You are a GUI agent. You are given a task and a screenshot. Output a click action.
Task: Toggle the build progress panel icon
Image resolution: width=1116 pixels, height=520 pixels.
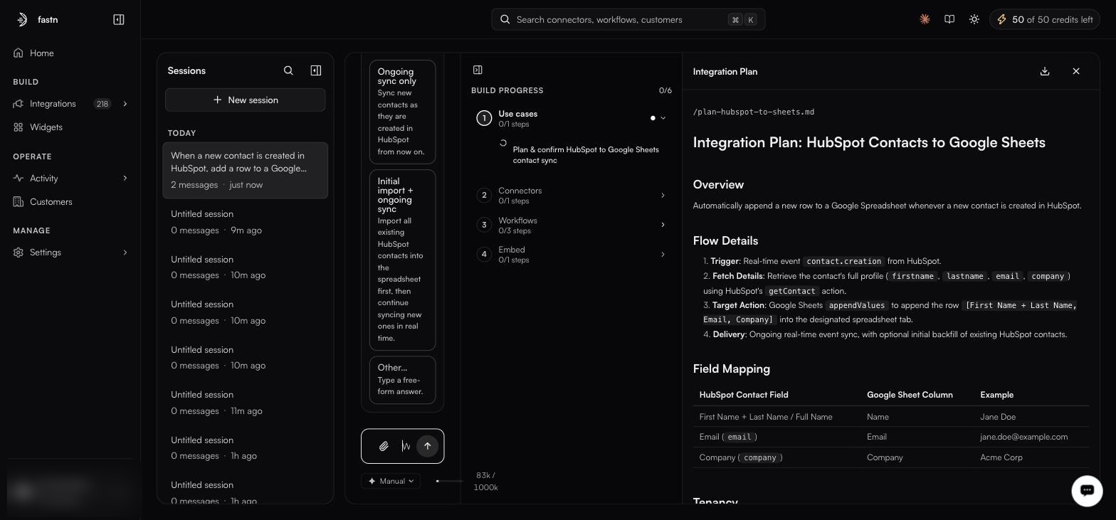(478, 70)
